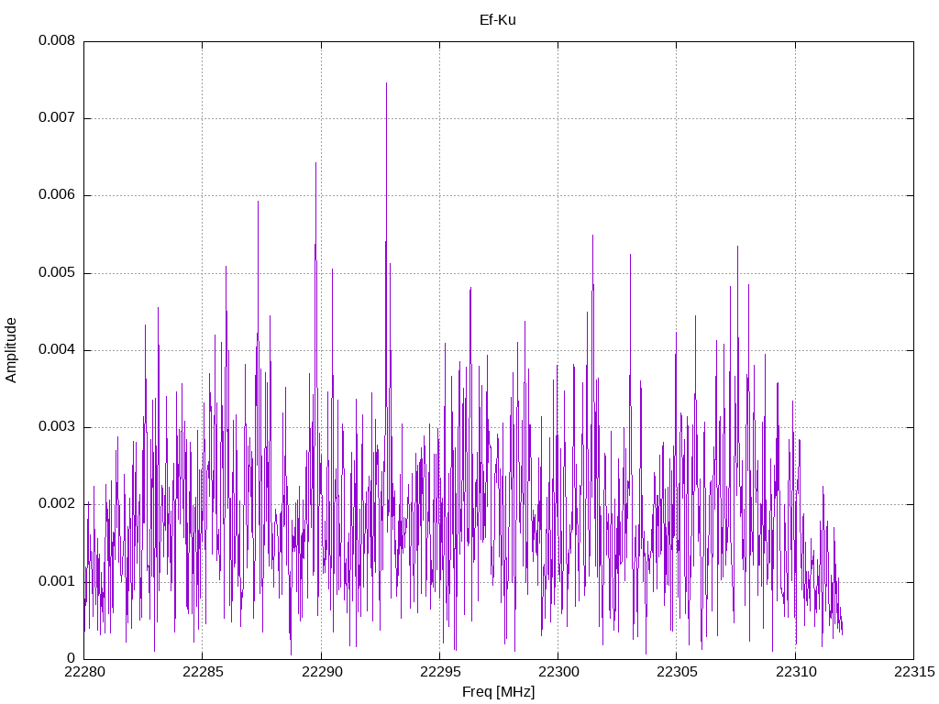939x704 pixels.
Task: Click the x-axis tick label 22310
Action: coord(796,672)
